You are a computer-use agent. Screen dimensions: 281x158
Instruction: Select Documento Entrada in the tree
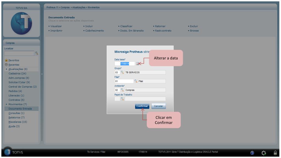pyautogui.click(x=20, y=109)
